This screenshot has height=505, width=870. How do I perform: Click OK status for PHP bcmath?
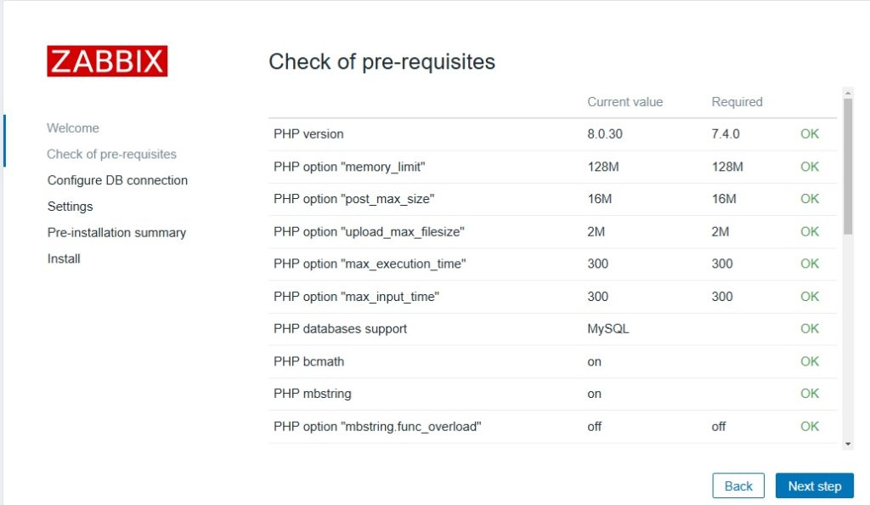810,361
